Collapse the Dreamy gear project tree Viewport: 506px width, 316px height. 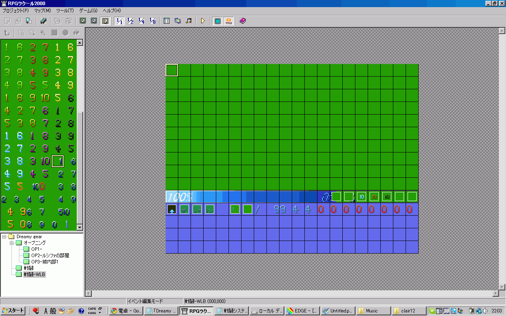[5, 237]
